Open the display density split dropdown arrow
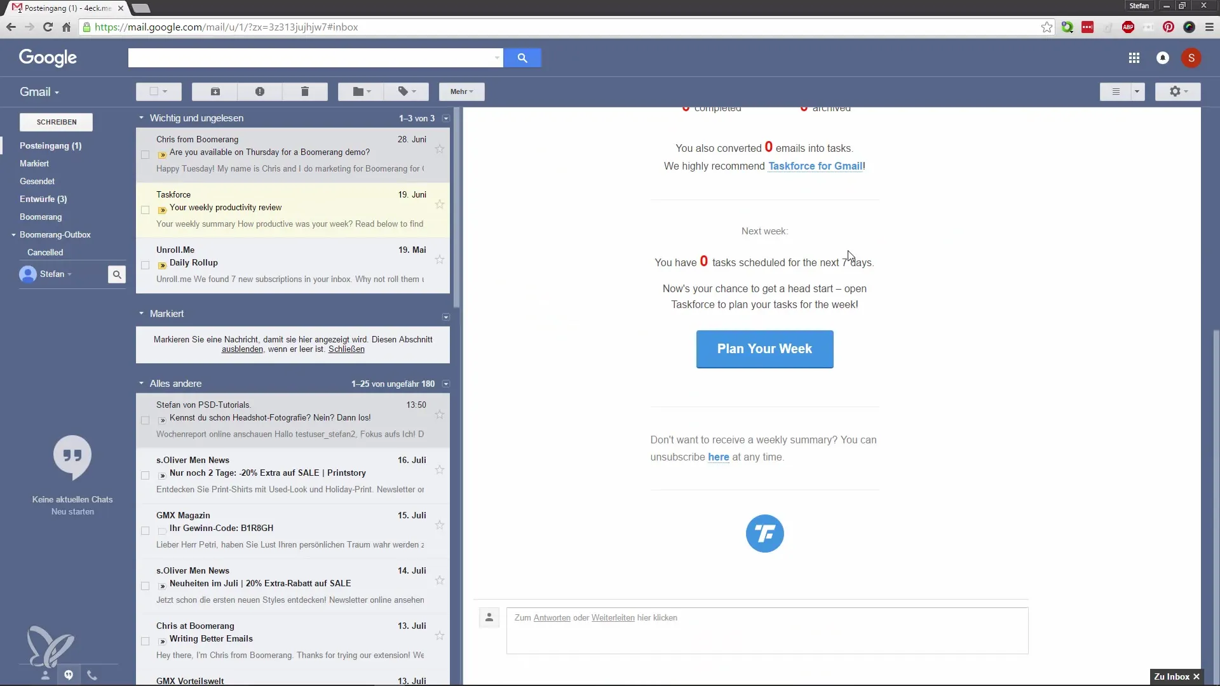The width and height of the screenshot is (1220, 686). [1137, 91]
